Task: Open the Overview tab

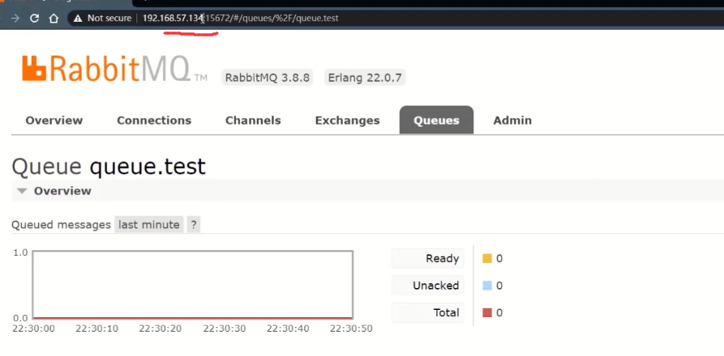Action: point(54,121)
